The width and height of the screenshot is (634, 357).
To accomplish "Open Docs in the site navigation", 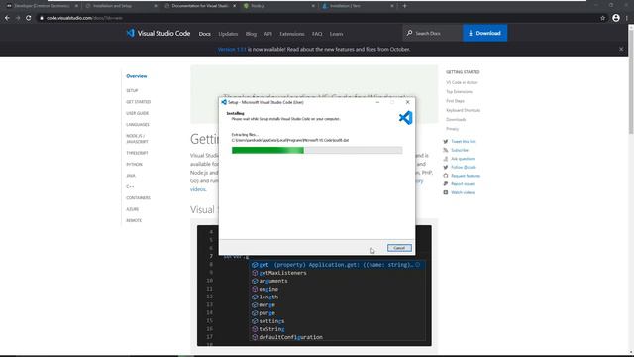I will coord(205,34).
